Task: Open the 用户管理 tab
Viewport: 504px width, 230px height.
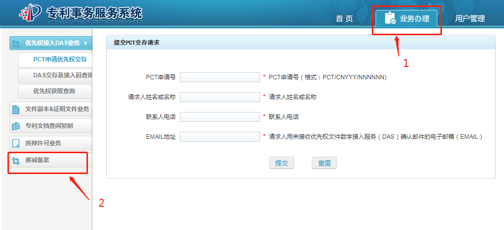Action: [470, 18]
